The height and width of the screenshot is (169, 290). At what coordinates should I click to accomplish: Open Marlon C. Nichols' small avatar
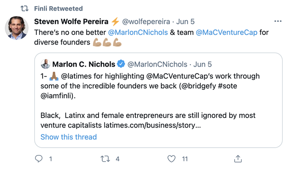point(46,64)
